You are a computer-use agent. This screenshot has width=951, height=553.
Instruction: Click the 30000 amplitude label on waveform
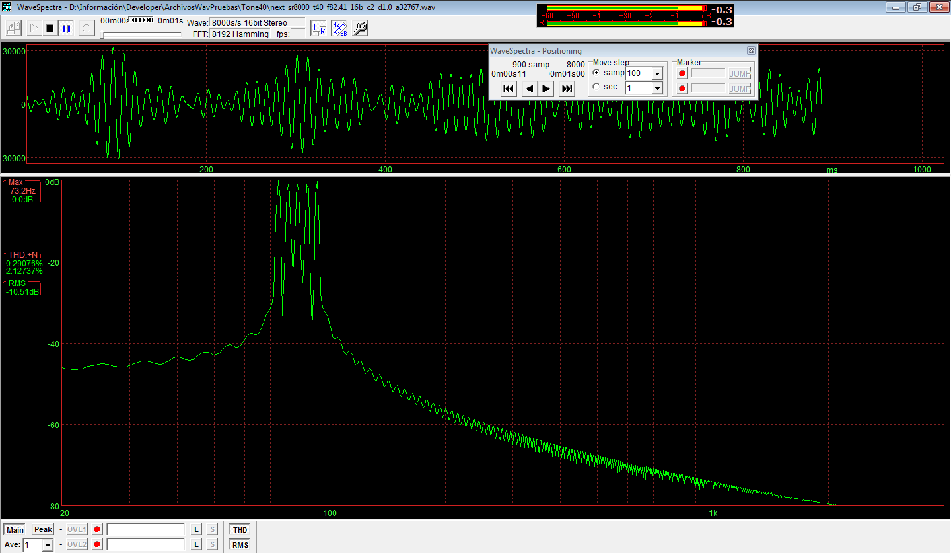pyautogui.click(x=13, y=51)
